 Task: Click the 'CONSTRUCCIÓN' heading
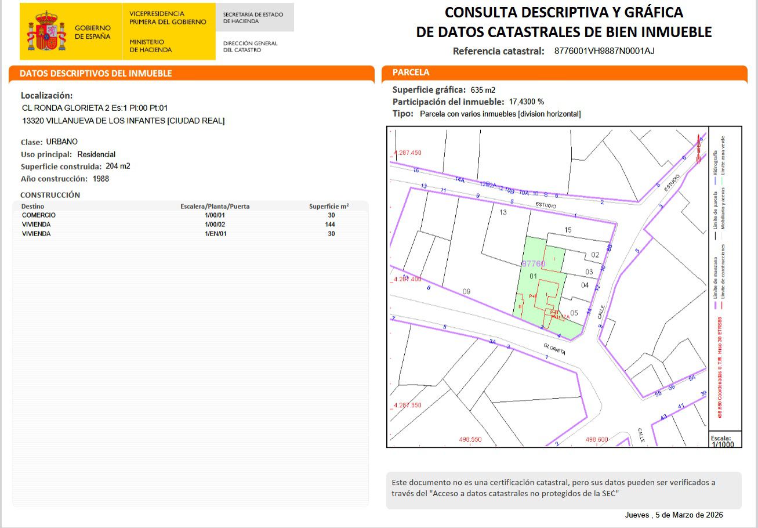pos(50,195)
